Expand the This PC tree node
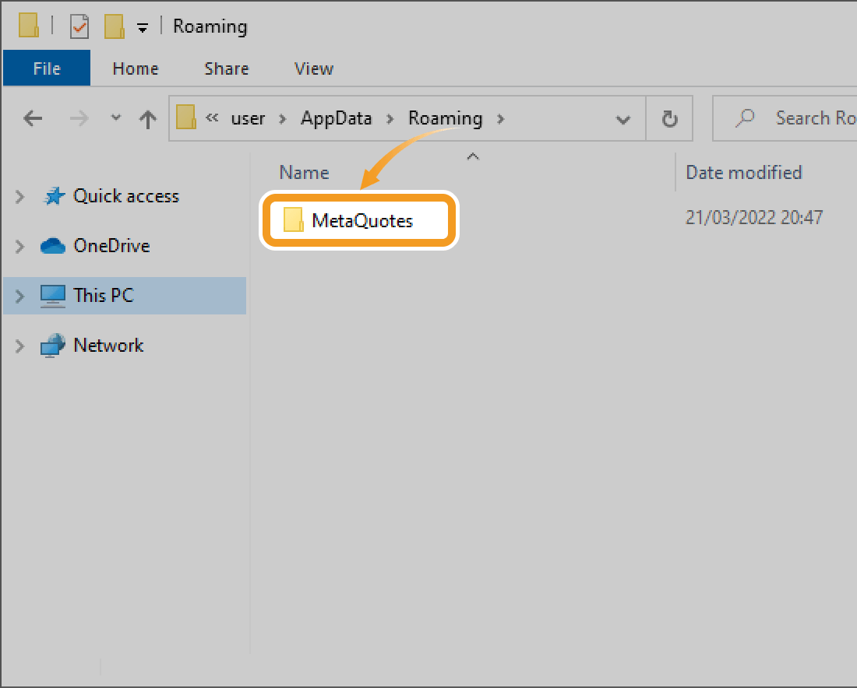The image size is (857, 688). coord(20,296)
